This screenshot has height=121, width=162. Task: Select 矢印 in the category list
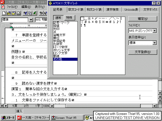65,29
